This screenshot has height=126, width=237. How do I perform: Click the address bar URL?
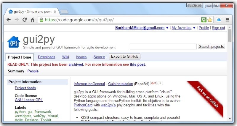click(79, 20)
